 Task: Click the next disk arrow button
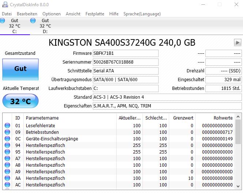click(x=238, y=43)
